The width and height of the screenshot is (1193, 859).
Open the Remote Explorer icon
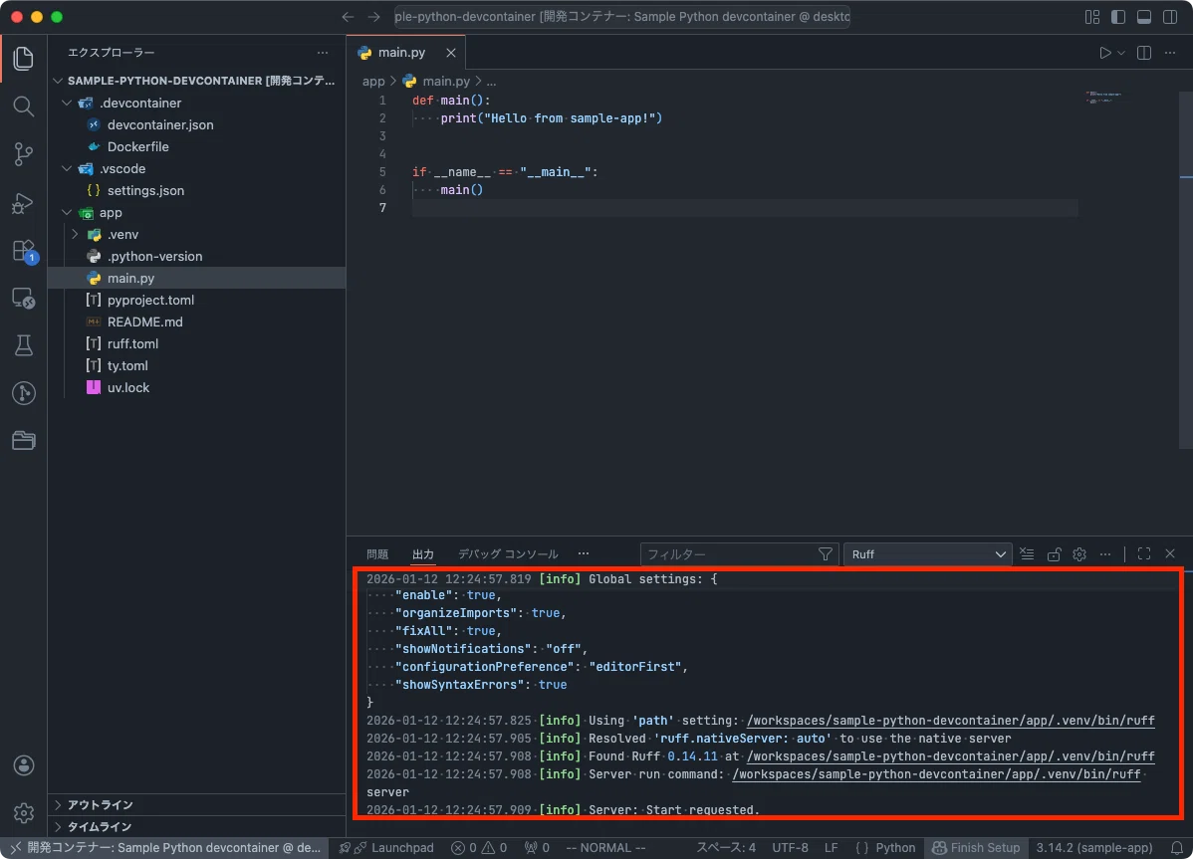pos(24,298)
